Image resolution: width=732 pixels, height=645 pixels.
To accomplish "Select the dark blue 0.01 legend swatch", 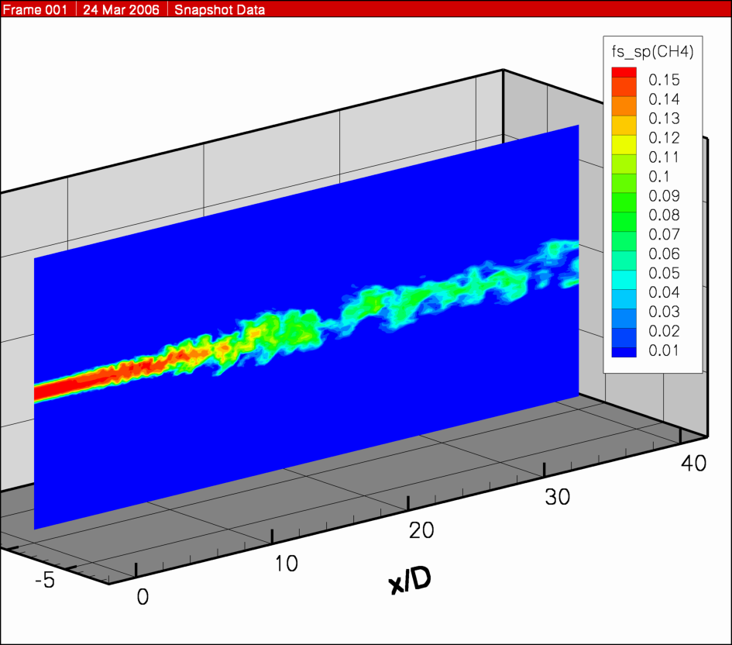I will tap(624, 350).
